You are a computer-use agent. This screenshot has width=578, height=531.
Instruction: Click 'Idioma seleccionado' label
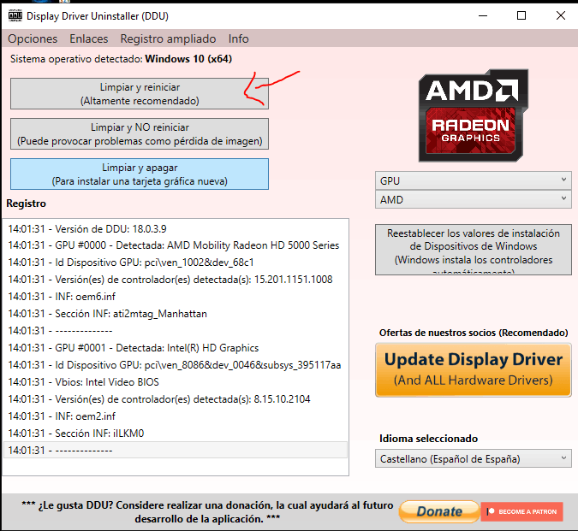pos(428,439)
